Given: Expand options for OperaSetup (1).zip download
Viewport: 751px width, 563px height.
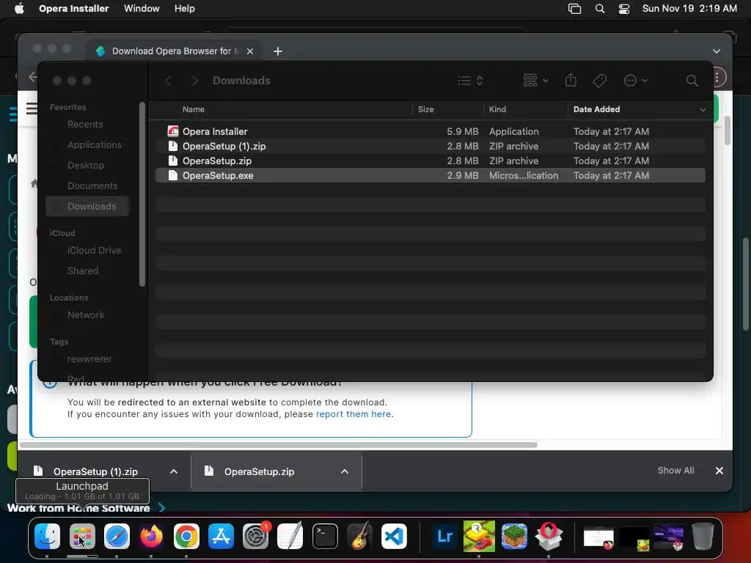Looking at the screenshot, I should [174, 471].
